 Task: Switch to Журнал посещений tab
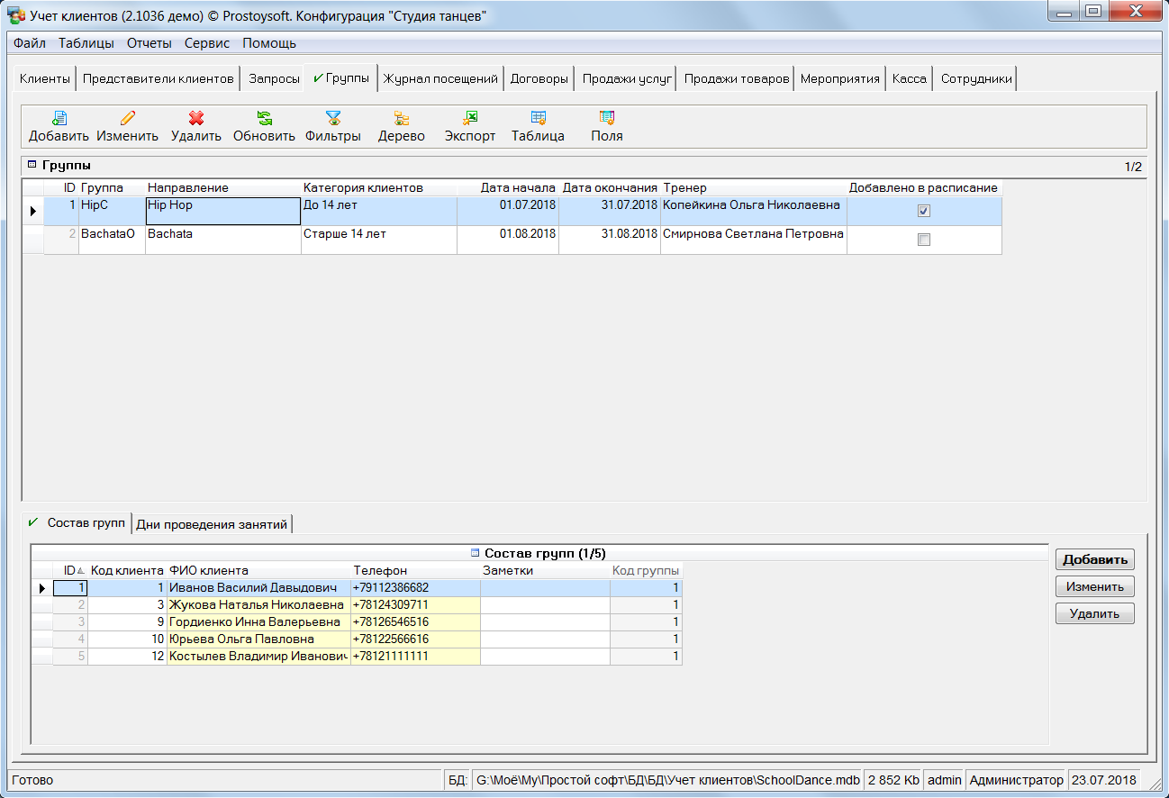tap(440, 78)
